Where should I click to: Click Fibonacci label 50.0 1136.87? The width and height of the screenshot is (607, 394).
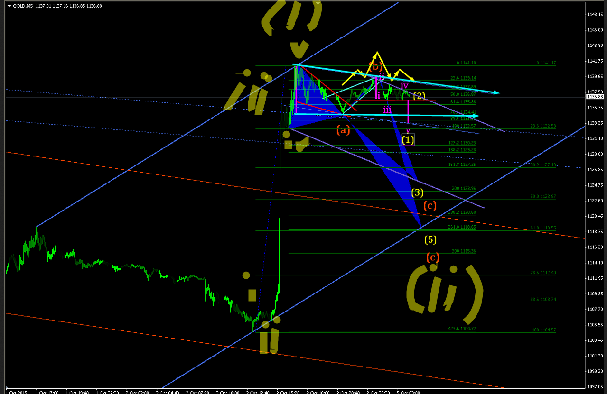[463, 95]
